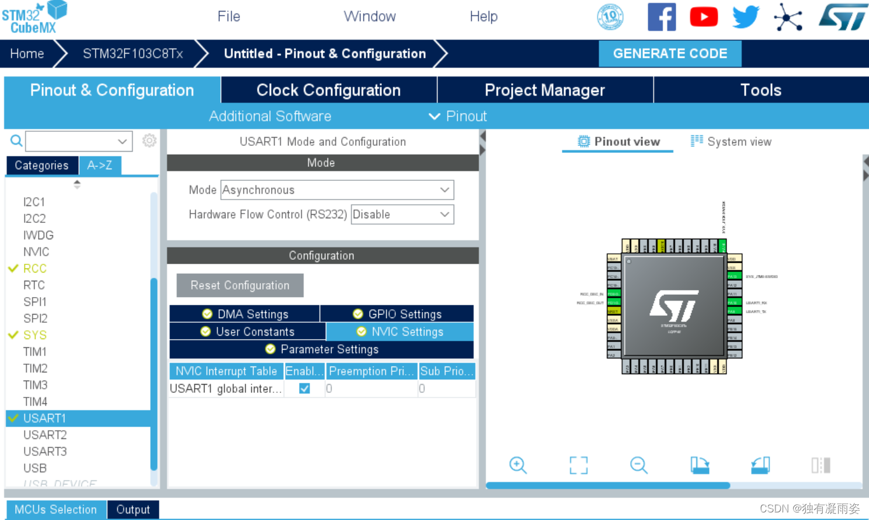Switch to Clock Configuration tab
Screen dimensions: 869x520
tap(329, 90)
